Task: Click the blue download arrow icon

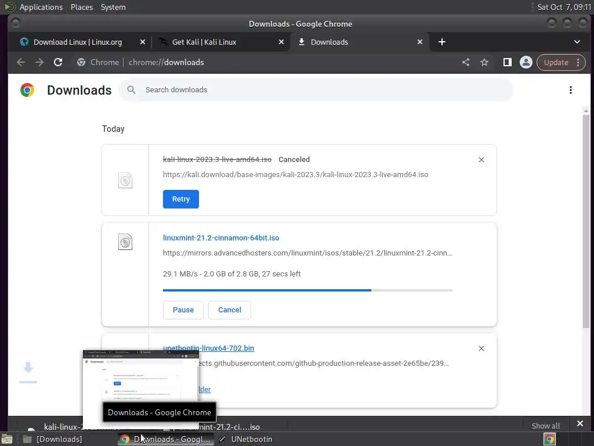Action: tap(28, 372)
